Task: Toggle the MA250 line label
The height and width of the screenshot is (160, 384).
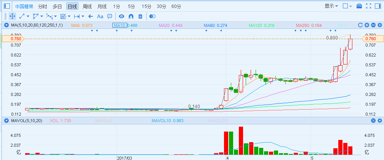Action: click(309, 25)
